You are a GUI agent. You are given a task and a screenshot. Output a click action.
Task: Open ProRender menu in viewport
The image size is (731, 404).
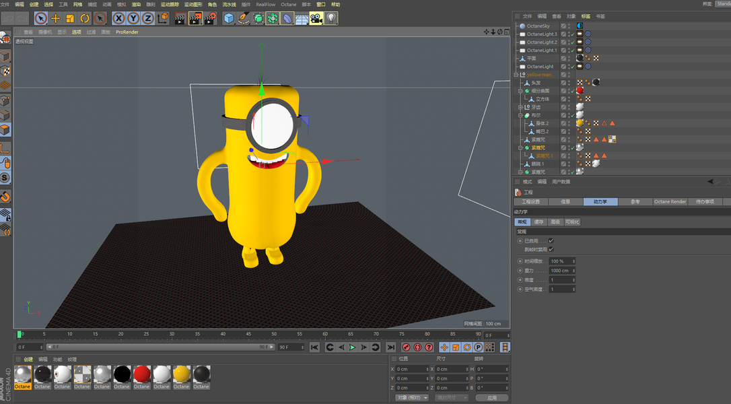(127, 32)
